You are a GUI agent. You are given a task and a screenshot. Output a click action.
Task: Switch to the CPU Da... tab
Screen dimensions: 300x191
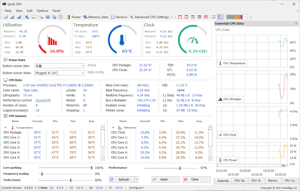coord(240,180)
